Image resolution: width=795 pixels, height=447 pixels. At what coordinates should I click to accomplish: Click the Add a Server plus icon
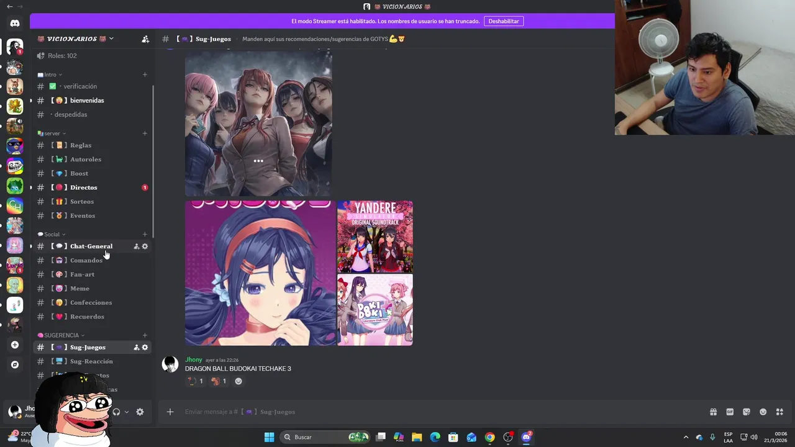[15, 345]
